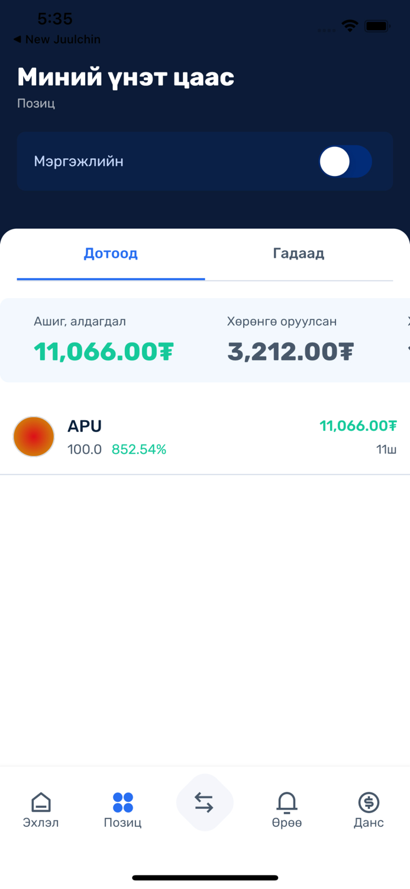Tap the 5:35 time to scroll up

click(x=52, y=19)
